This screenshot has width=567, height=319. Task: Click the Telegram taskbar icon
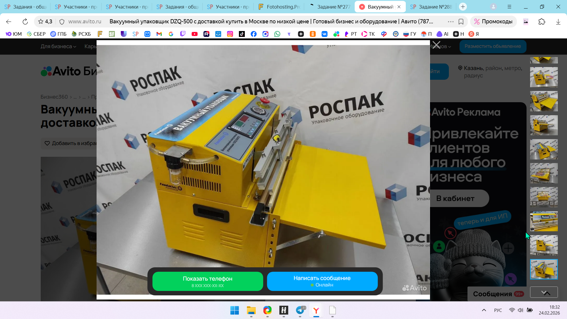pyautogui.click(x=300, y=310)
